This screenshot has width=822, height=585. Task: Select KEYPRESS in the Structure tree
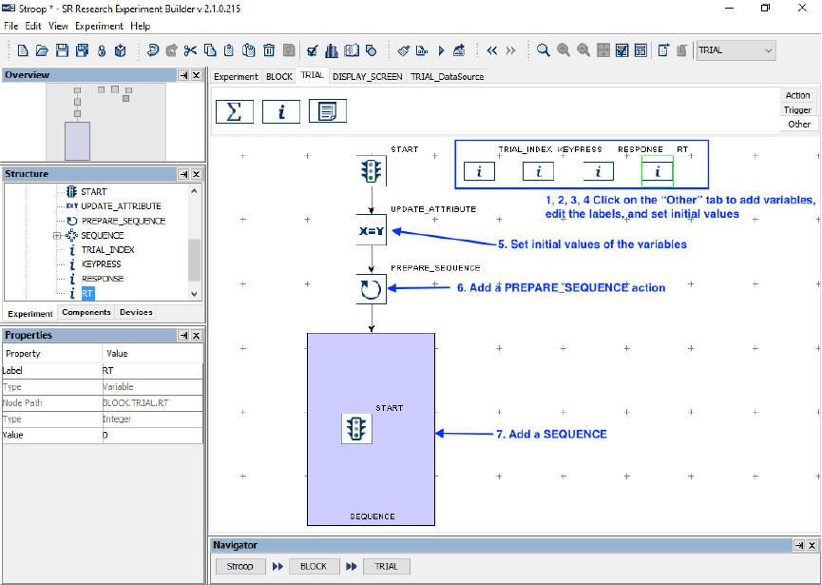tap(101, 264)
